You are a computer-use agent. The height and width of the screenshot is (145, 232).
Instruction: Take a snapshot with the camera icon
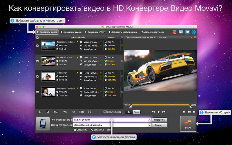(x=189, y=112)
